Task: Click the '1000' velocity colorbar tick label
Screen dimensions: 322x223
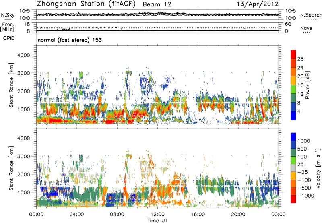Action: (x=303, y=141)
